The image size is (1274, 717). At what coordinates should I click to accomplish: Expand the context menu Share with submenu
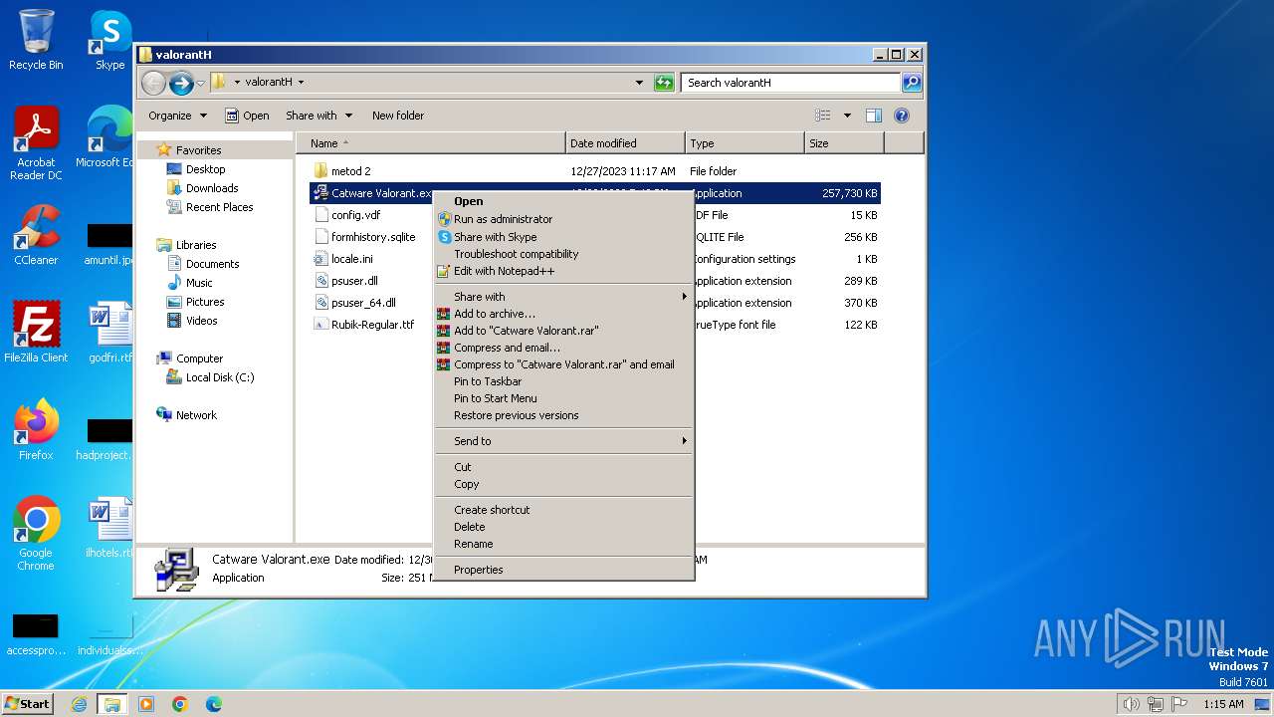click(x=564, y=297)
